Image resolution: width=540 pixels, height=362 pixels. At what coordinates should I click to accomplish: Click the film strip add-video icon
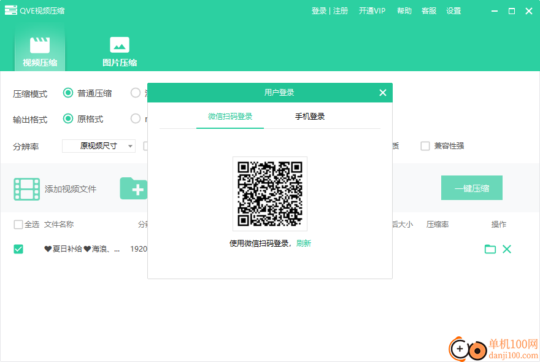26,189
